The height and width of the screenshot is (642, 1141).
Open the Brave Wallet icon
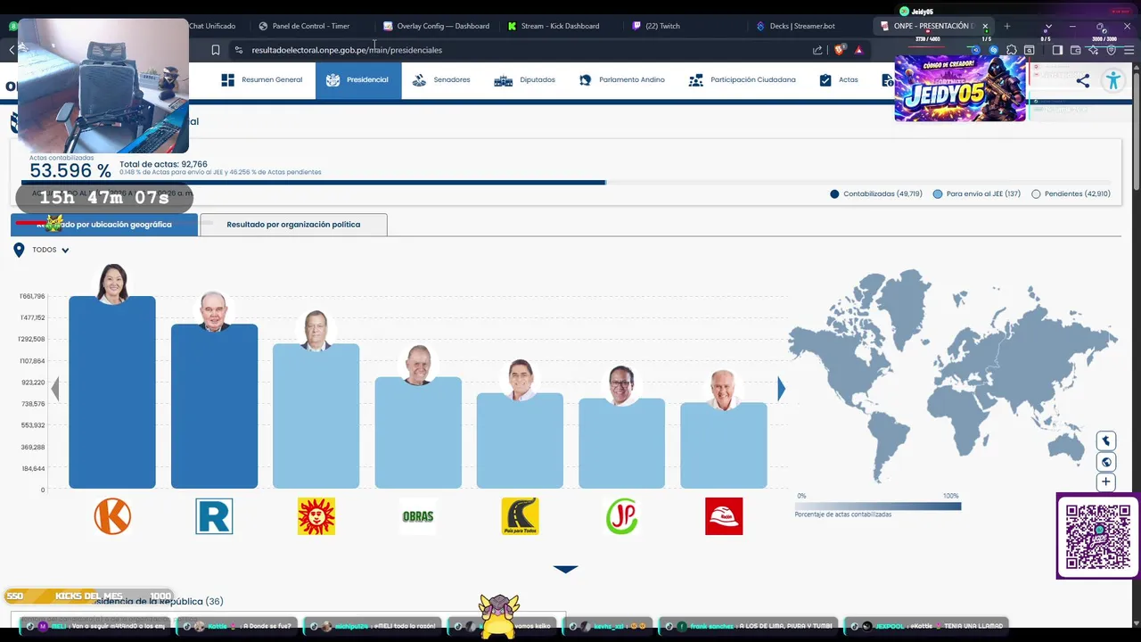(x=1075, y=50)
